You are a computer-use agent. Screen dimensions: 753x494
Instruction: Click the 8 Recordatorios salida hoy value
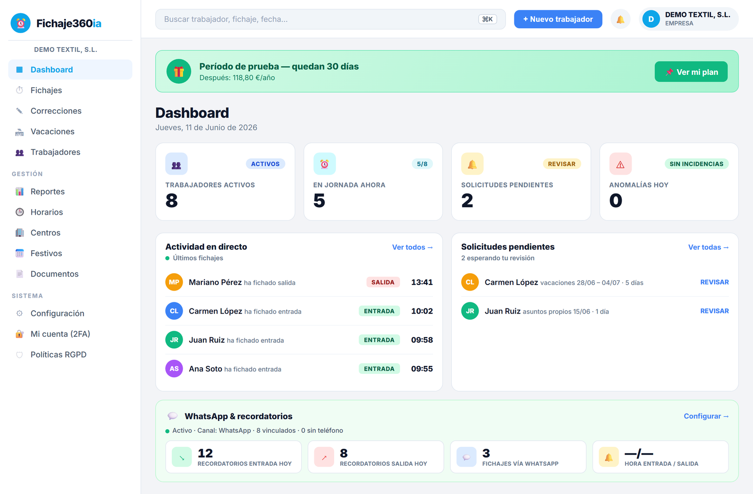pos(344,453)
